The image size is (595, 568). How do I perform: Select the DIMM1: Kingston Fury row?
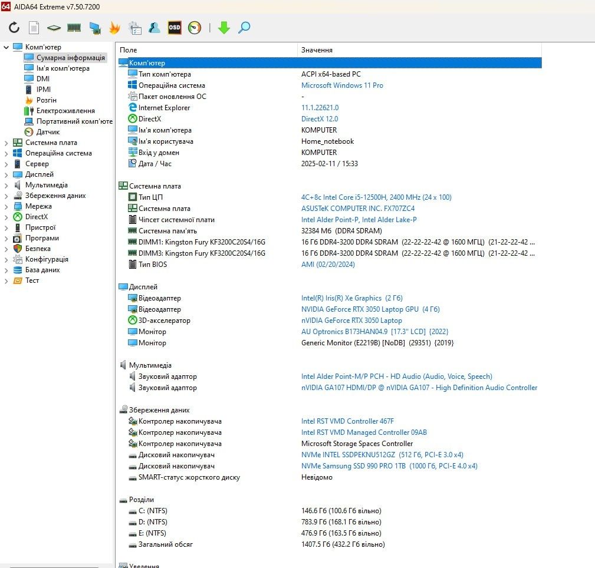pos(330,242)
